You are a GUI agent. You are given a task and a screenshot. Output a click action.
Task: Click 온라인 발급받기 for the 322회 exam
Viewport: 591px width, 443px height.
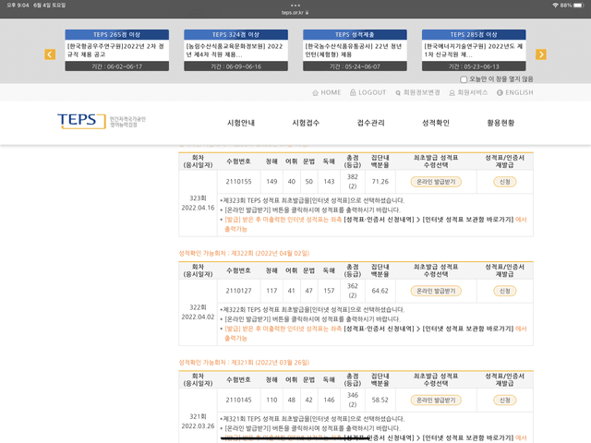[x=436, y=292]
